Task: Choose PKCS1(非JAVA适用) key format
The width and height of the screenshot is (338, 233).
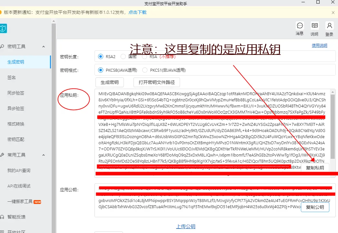Action: 145,70
